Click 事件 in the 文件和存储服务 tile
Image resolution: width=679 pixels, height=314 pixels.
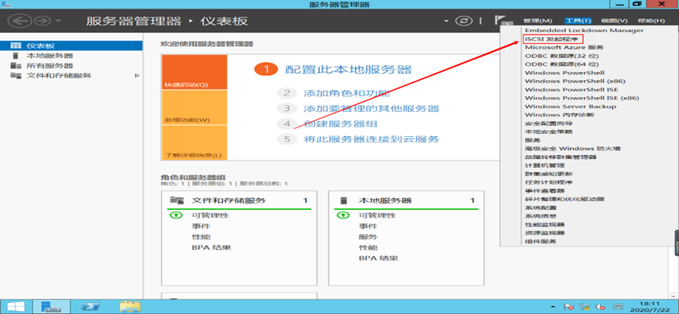tap(200, 226)
